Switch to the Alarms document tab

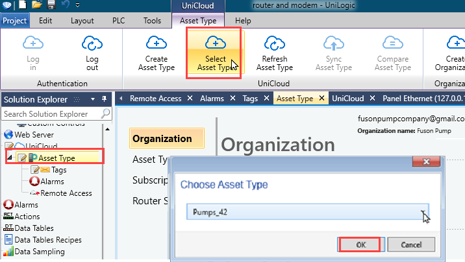(211, 99)
